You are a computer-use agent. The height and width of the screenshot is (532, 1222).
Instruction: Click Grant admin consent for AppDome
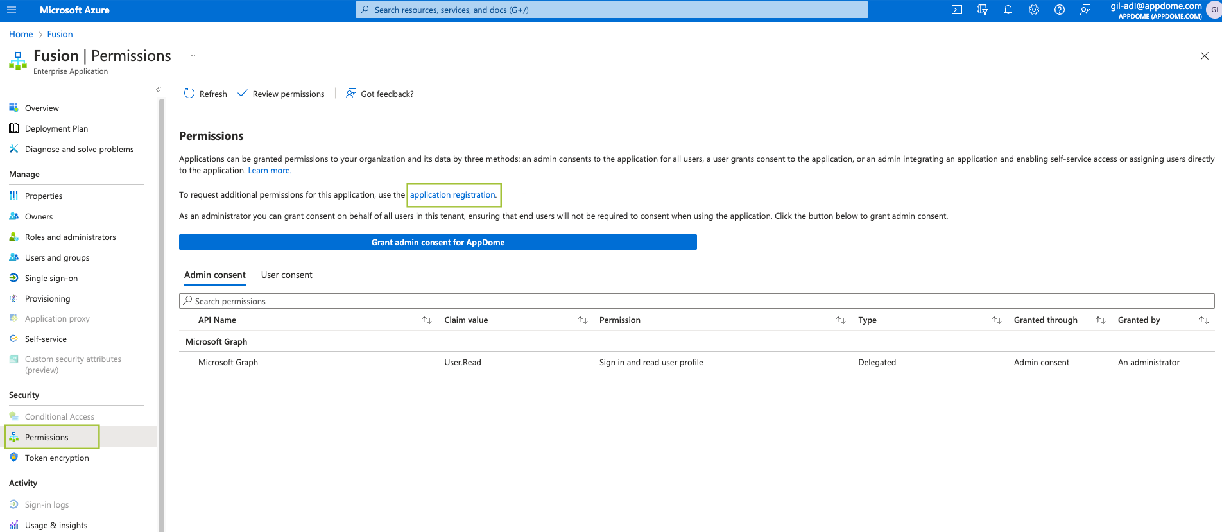coord(438,242)
